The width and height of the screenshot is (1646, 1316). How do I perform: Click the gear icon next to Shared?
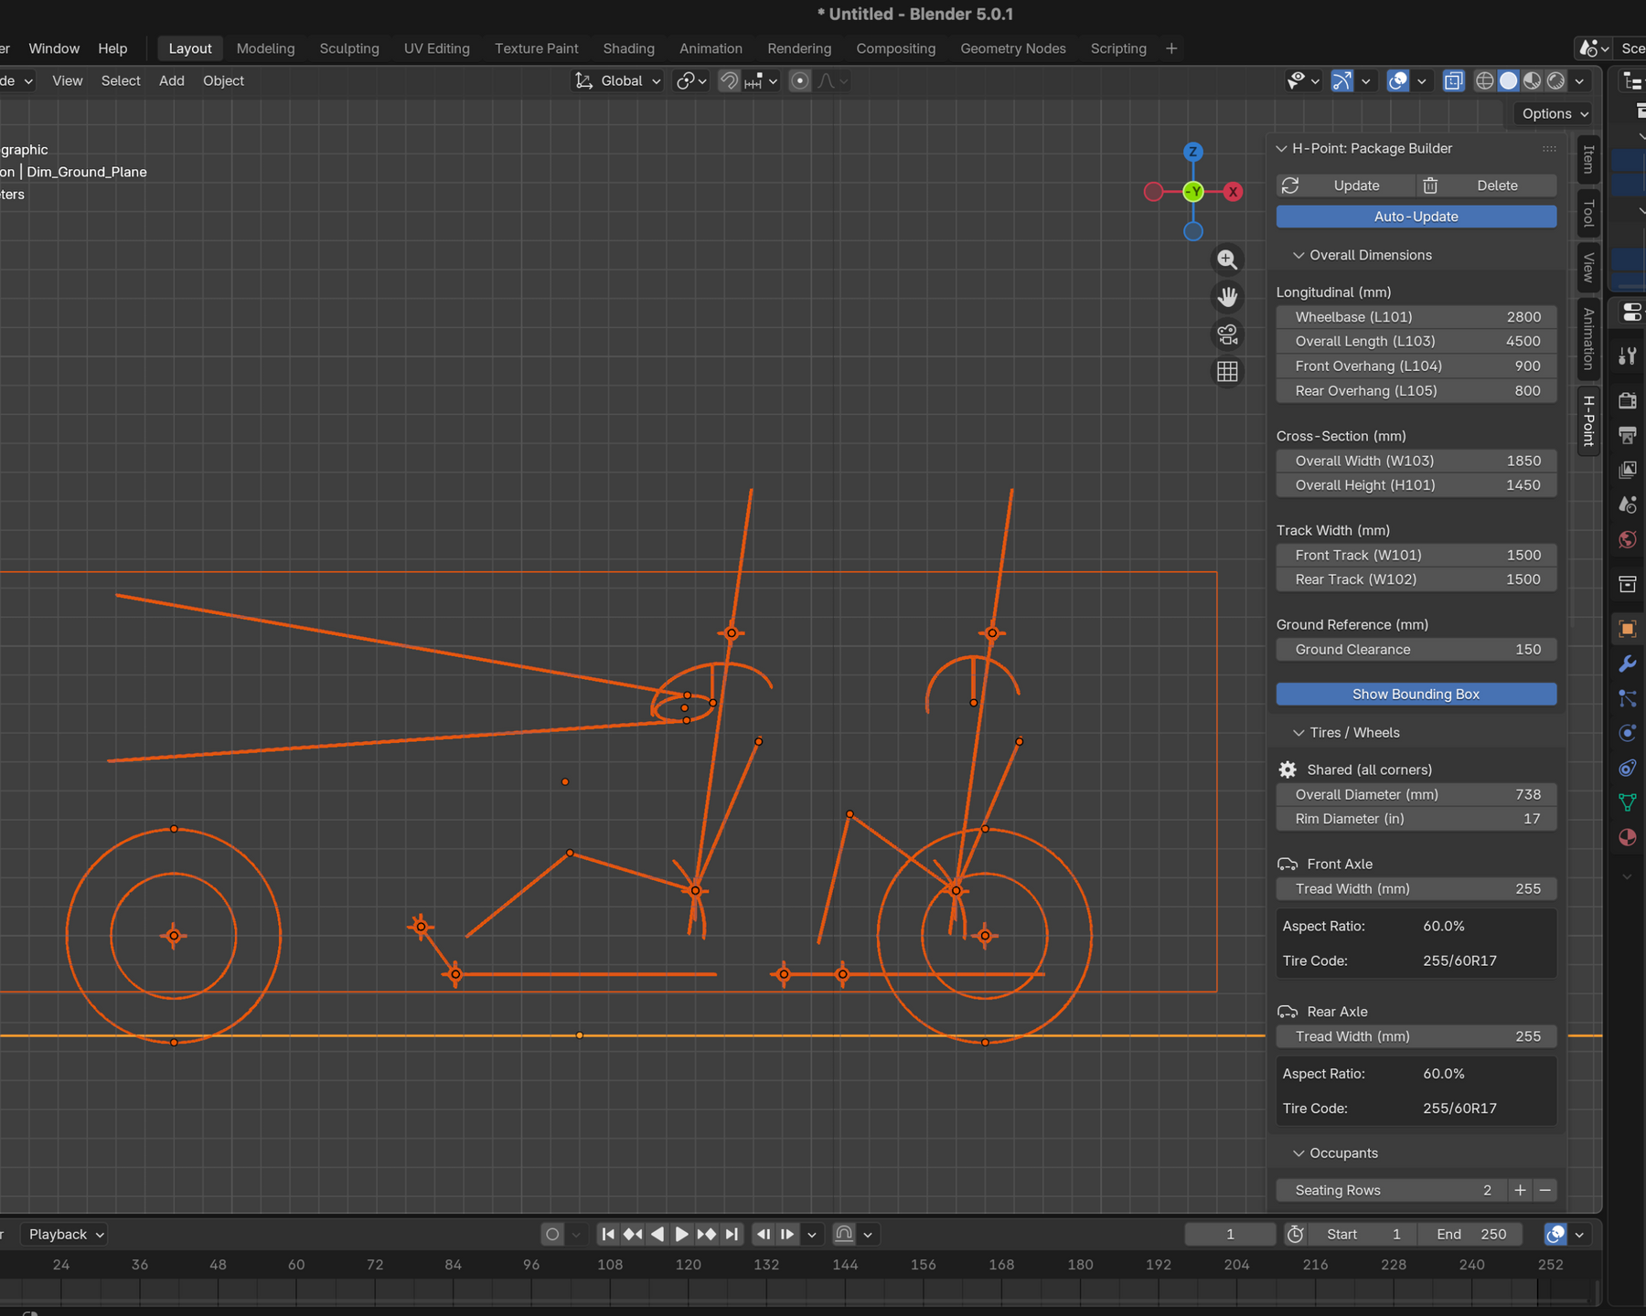1288,769
